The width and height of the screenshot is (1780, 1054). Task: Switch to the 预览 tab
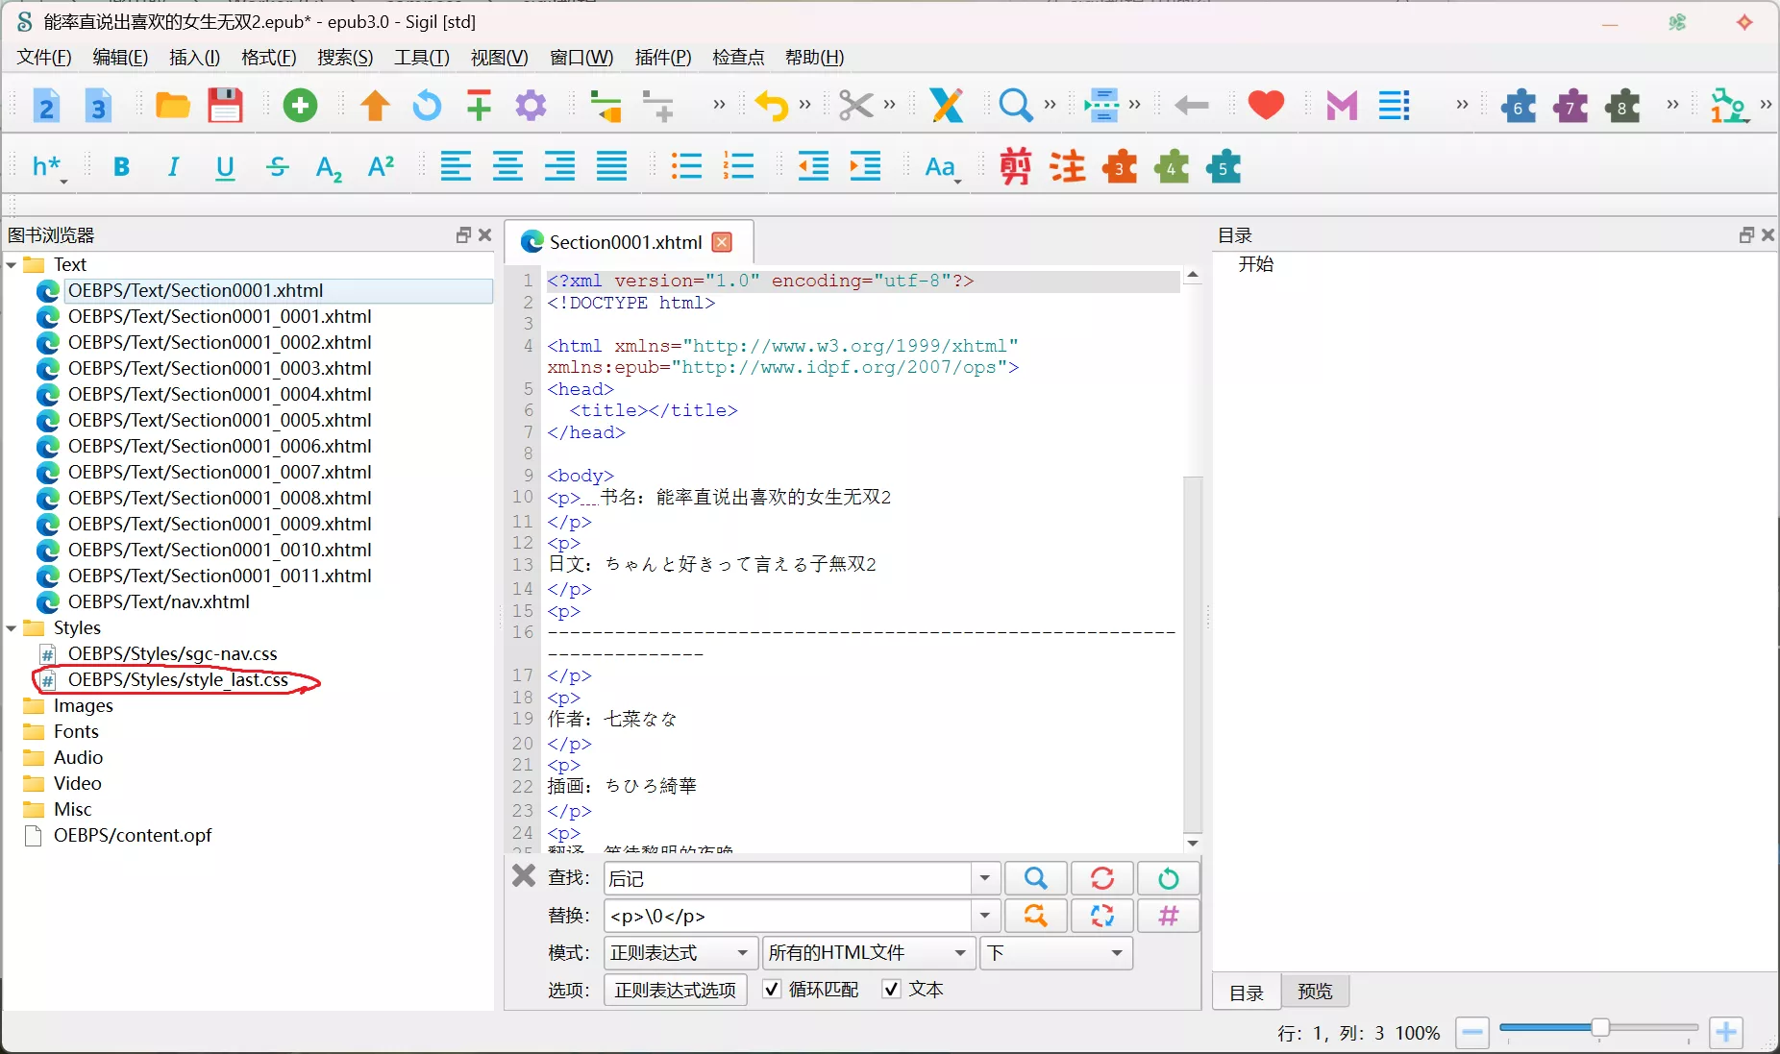tap(1315, 992)
